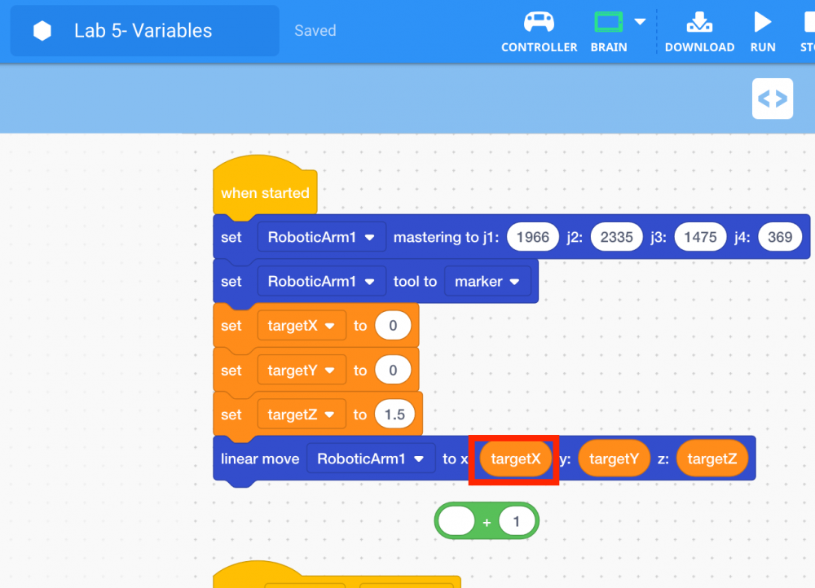The width and height of the screenshot is (815, 588).
Task: Click the hexagon project icon
Action: point(42,31)
